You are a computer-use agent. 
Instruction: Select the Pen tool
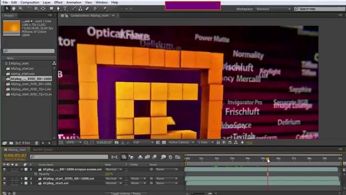point(58,9)
